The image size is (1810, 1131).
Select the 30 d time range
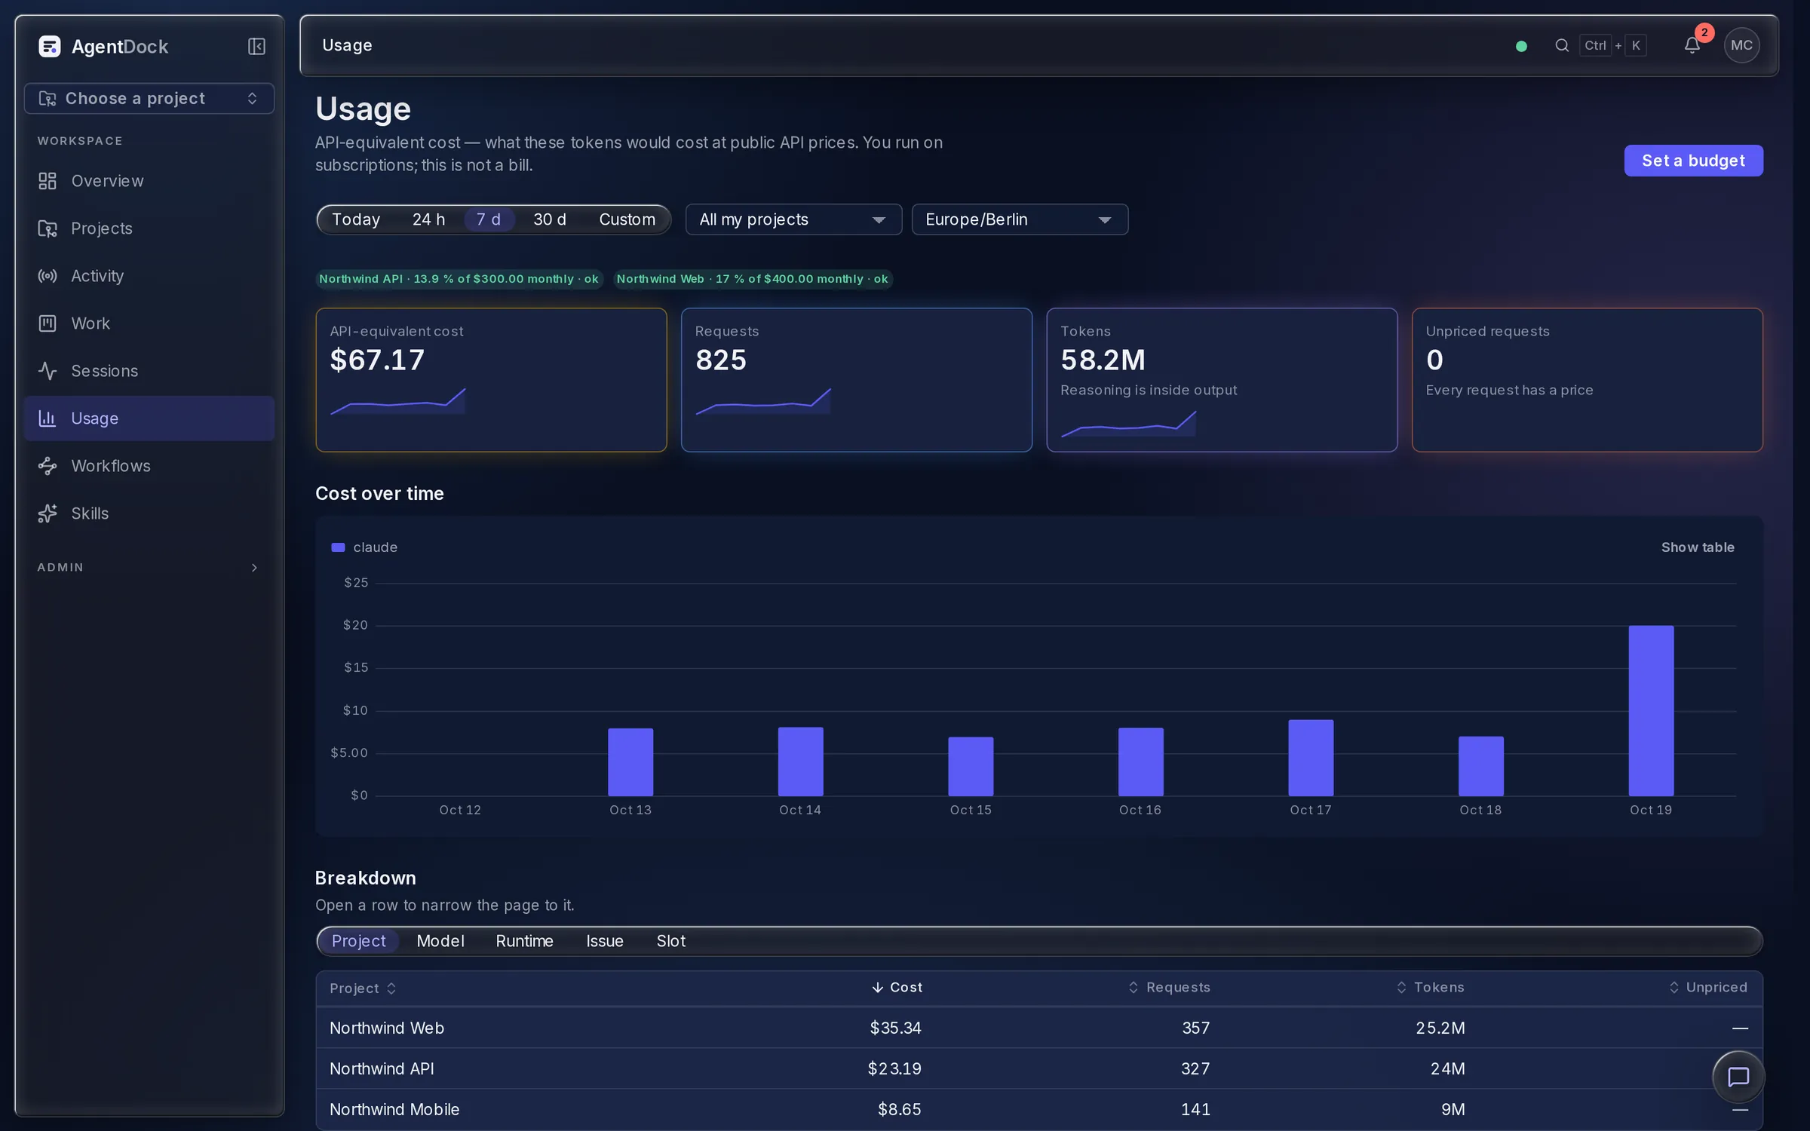(x=550, y=219)
